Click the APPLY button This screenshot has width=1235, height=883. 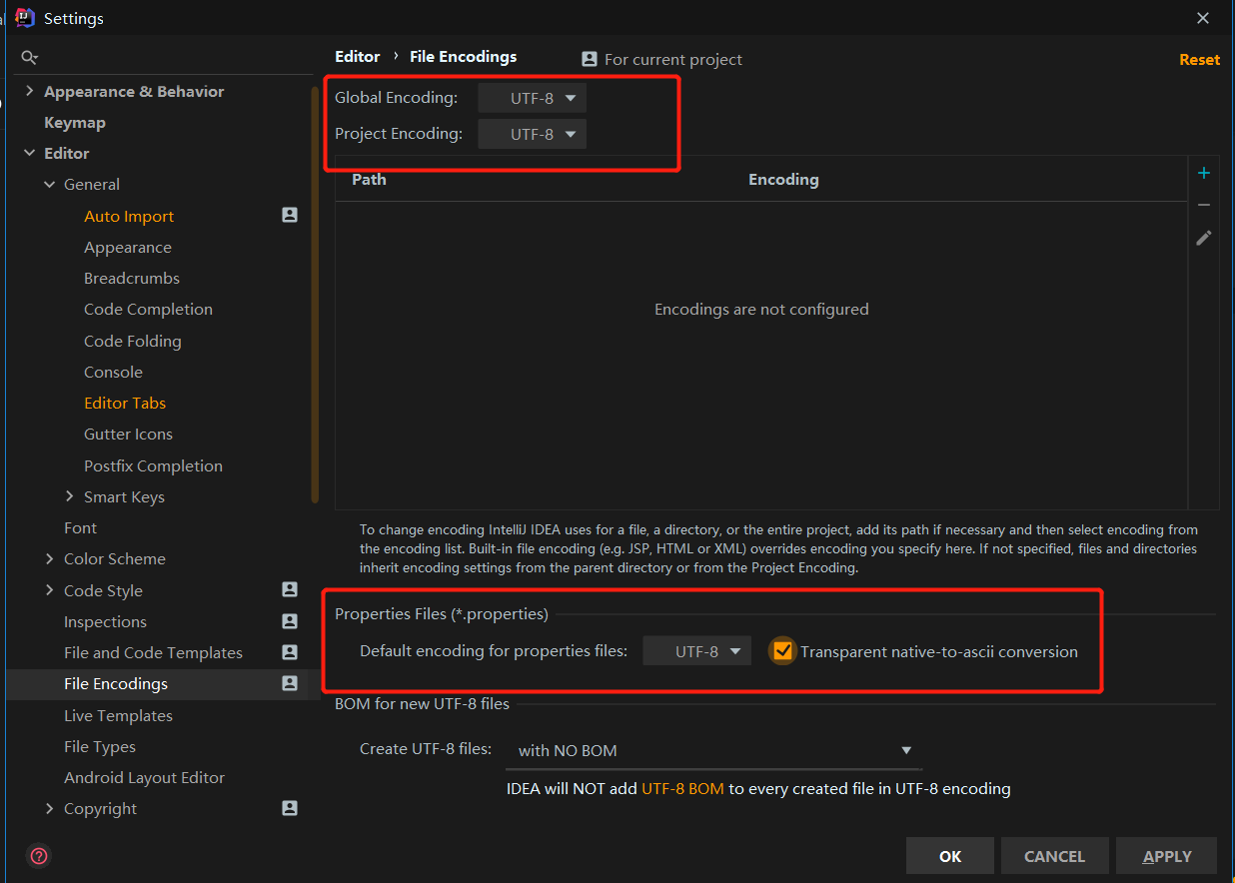[1167, 856]
